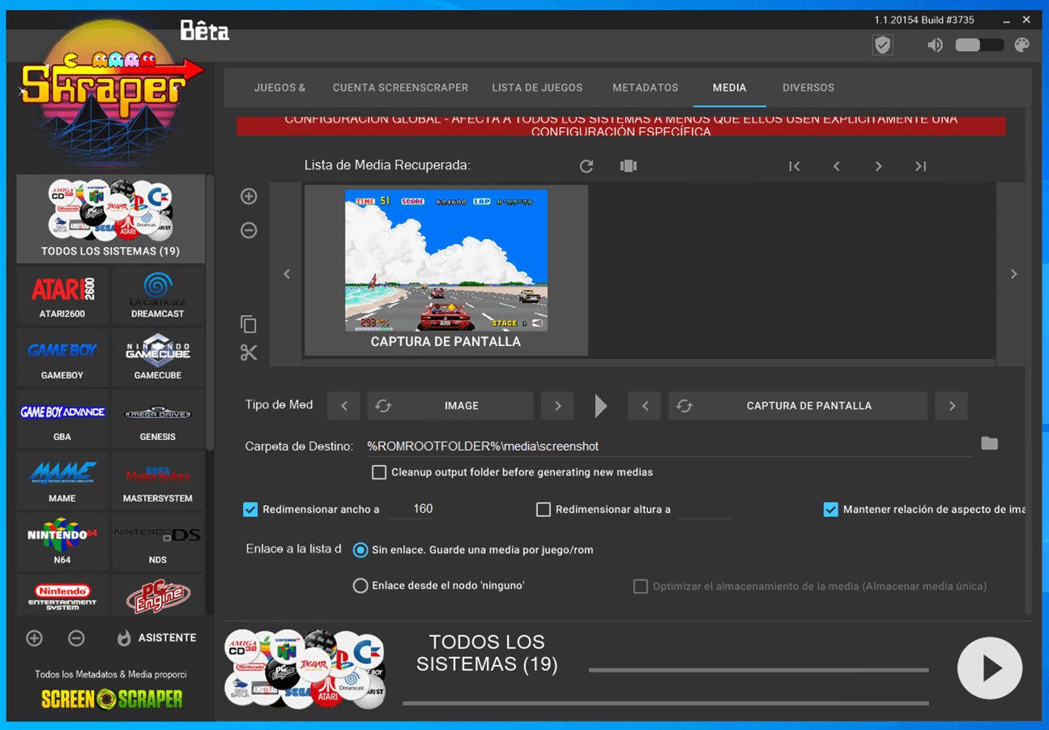Screen dimensions: 1049x730
Task: Open the IMAGE media type selector
Action: [450, 406]
